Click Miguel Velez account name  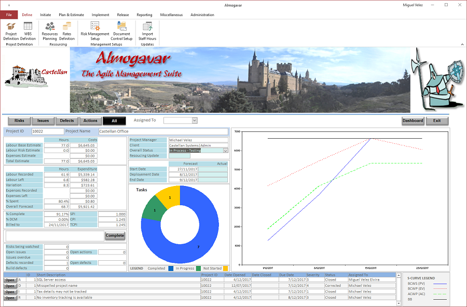(x=413, y=5)
